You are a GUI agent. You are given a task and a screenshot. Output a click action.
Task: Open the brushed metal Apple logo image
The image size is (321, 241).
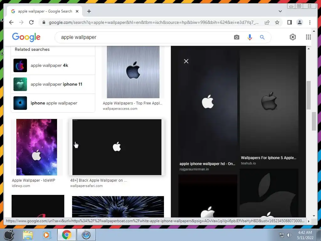click(x=133, y=72)
